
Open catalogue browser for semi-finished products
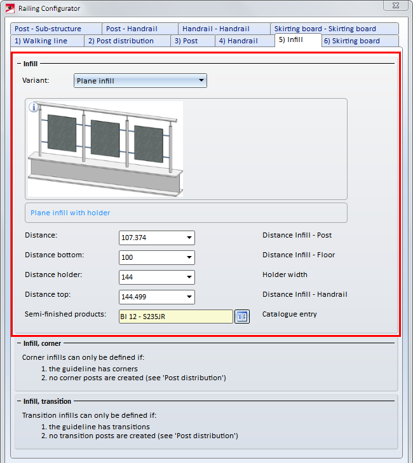click(241, 317)
